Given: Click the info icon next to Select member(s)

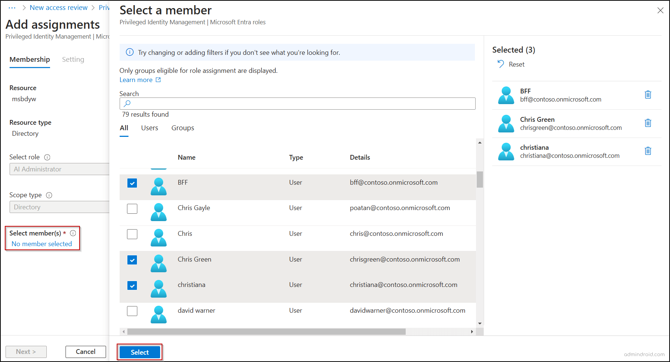Looking at the screenshot, I should 73,233.
